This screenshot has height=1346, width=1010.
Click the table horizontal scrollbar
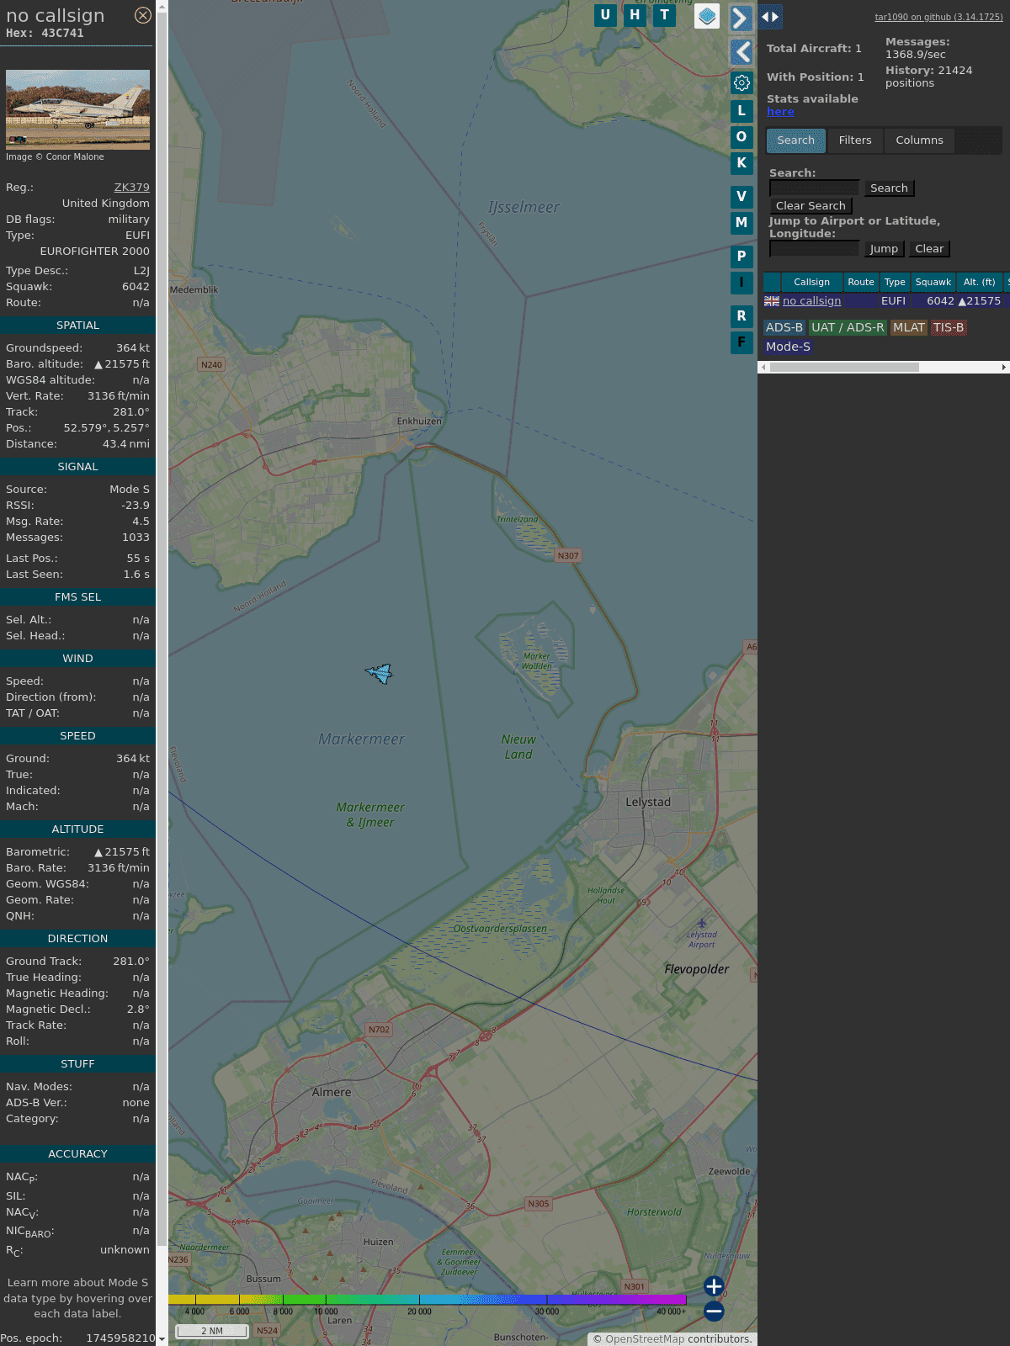click(x=844, y=367)
